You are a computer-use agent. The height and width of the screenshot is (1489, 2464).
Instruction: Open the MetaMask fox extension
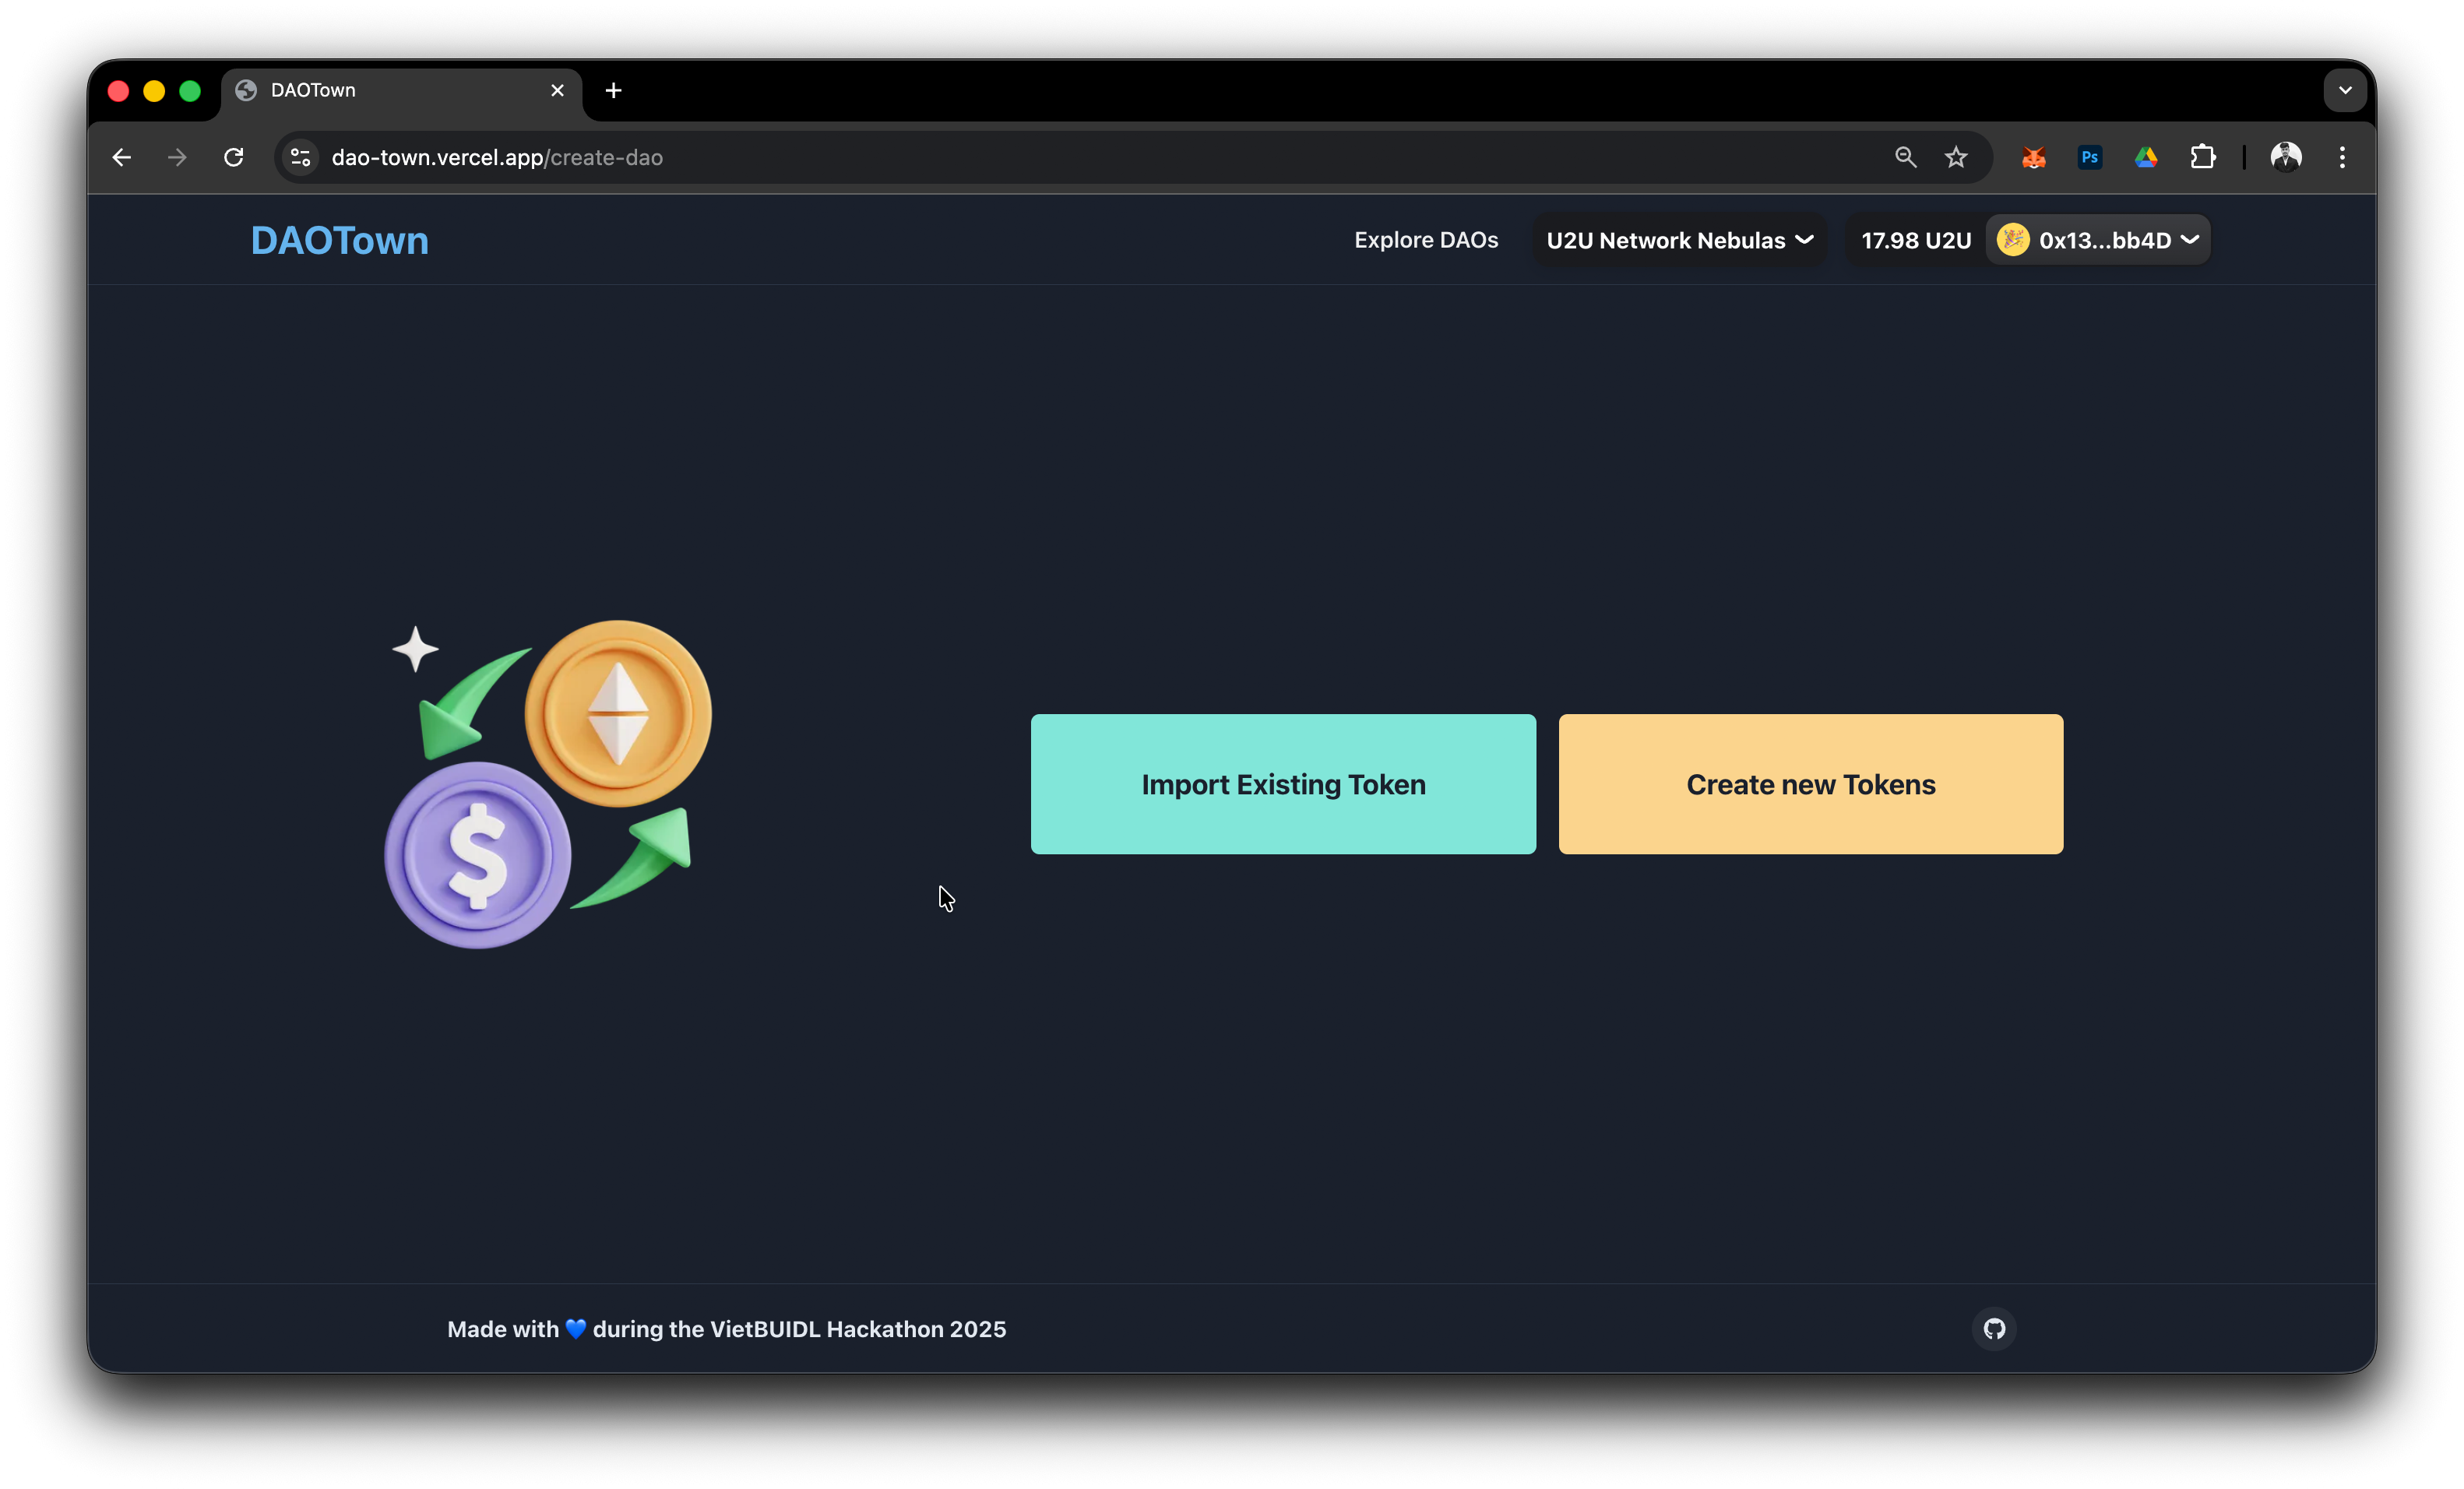[x=2033, y=157]
